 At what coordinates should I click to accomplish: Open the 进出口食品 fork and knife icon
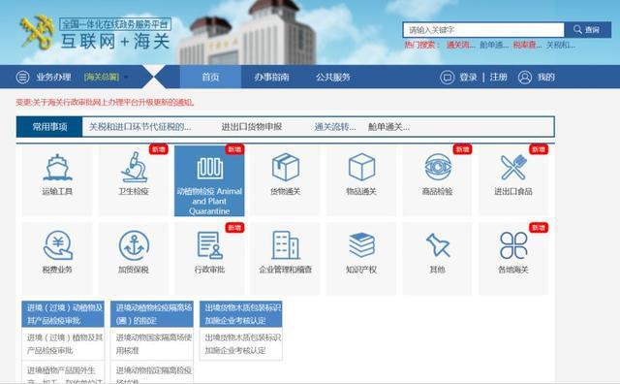coord(513,167)
